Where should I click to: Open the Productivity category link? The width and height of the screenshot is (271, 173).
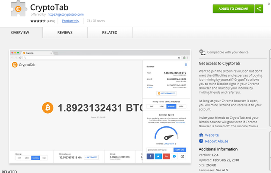[x=71, y=21]
